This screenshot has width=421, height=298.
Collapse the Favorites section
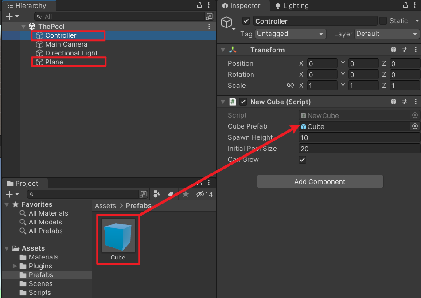(7, 204)
